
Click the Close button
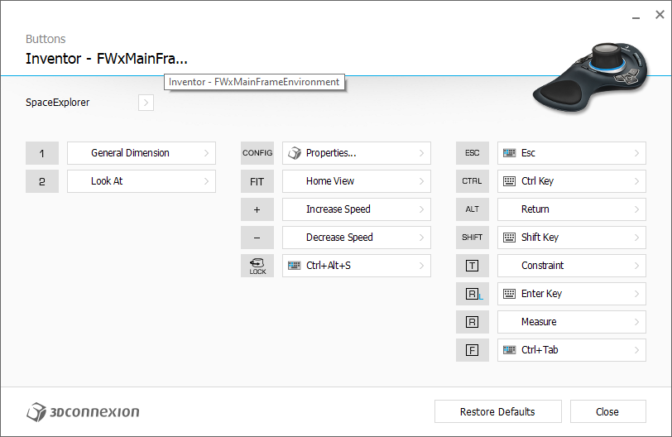[608, 411]
